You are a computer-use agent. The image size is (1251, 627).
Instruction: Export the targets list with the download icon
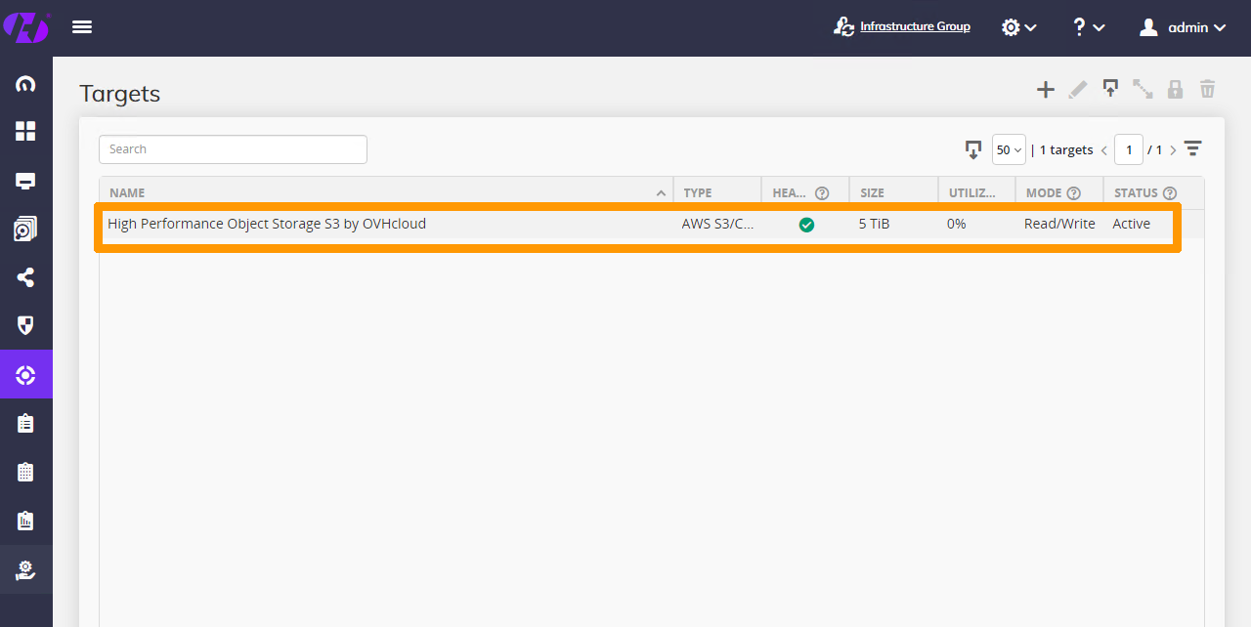[x=972, y=149]
